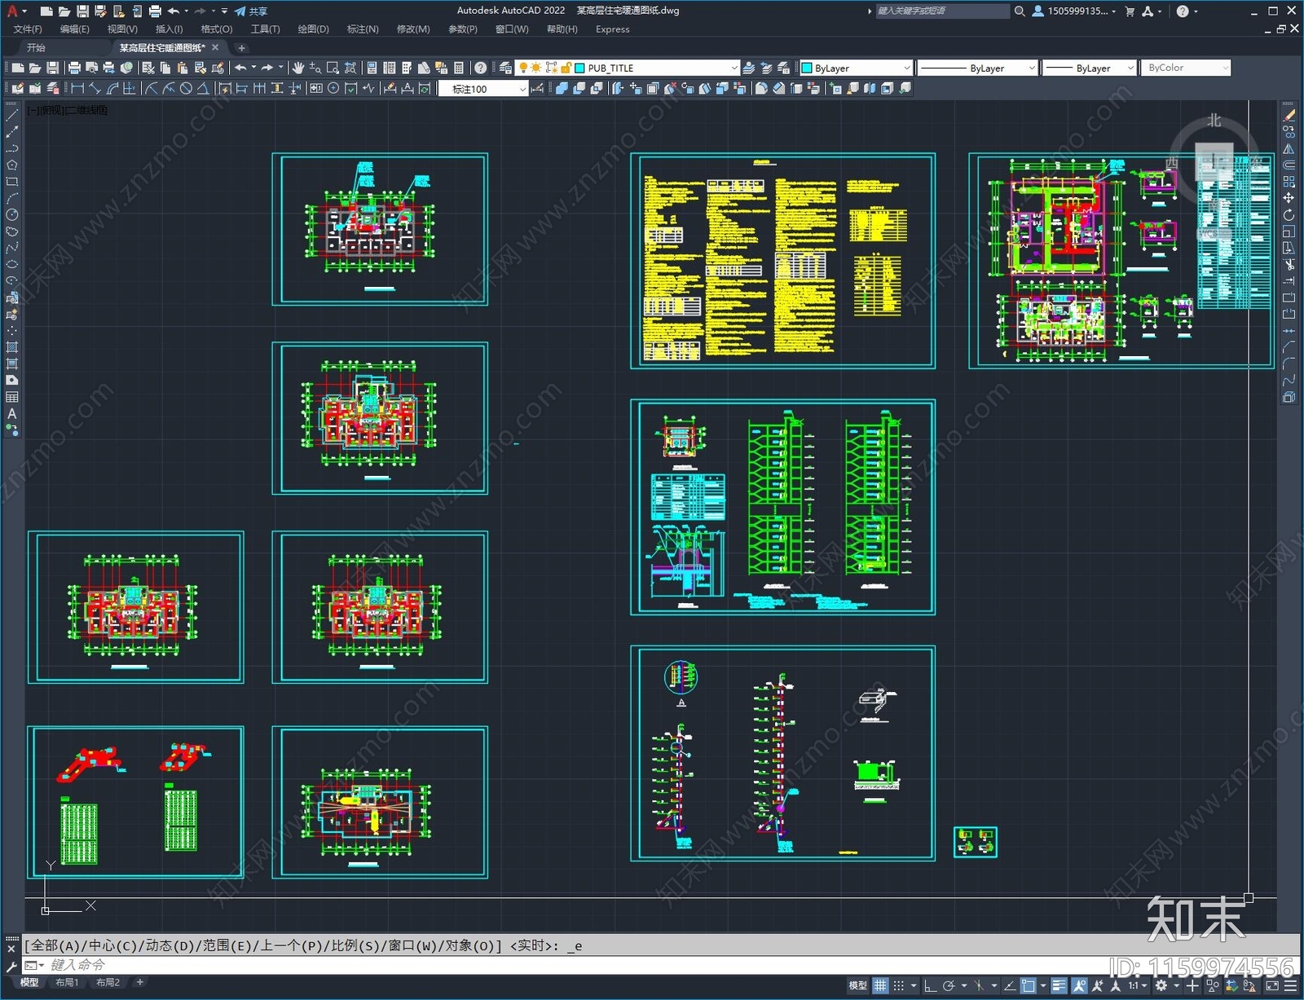The image size is (1304, 1000).
Task: Toggle the drawing grid display in the status bar
Action: tap(880, 985)
